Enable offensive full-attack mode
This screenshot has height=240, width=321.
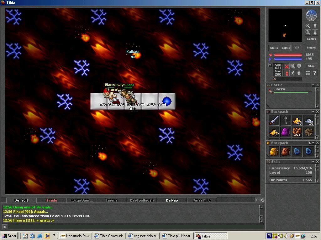tap(287, 66)
